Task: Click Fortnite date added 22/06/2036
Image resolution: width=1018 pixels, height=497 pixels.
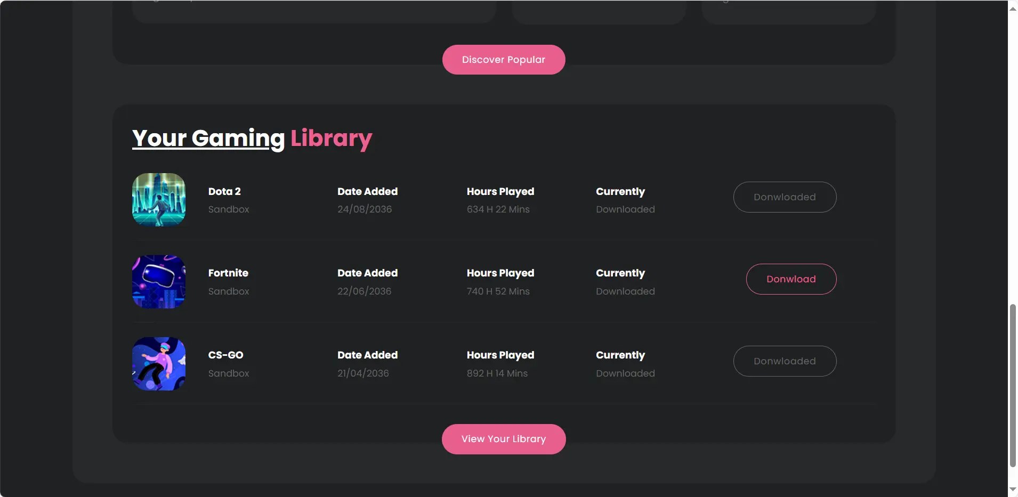Action: click(364, 291)
